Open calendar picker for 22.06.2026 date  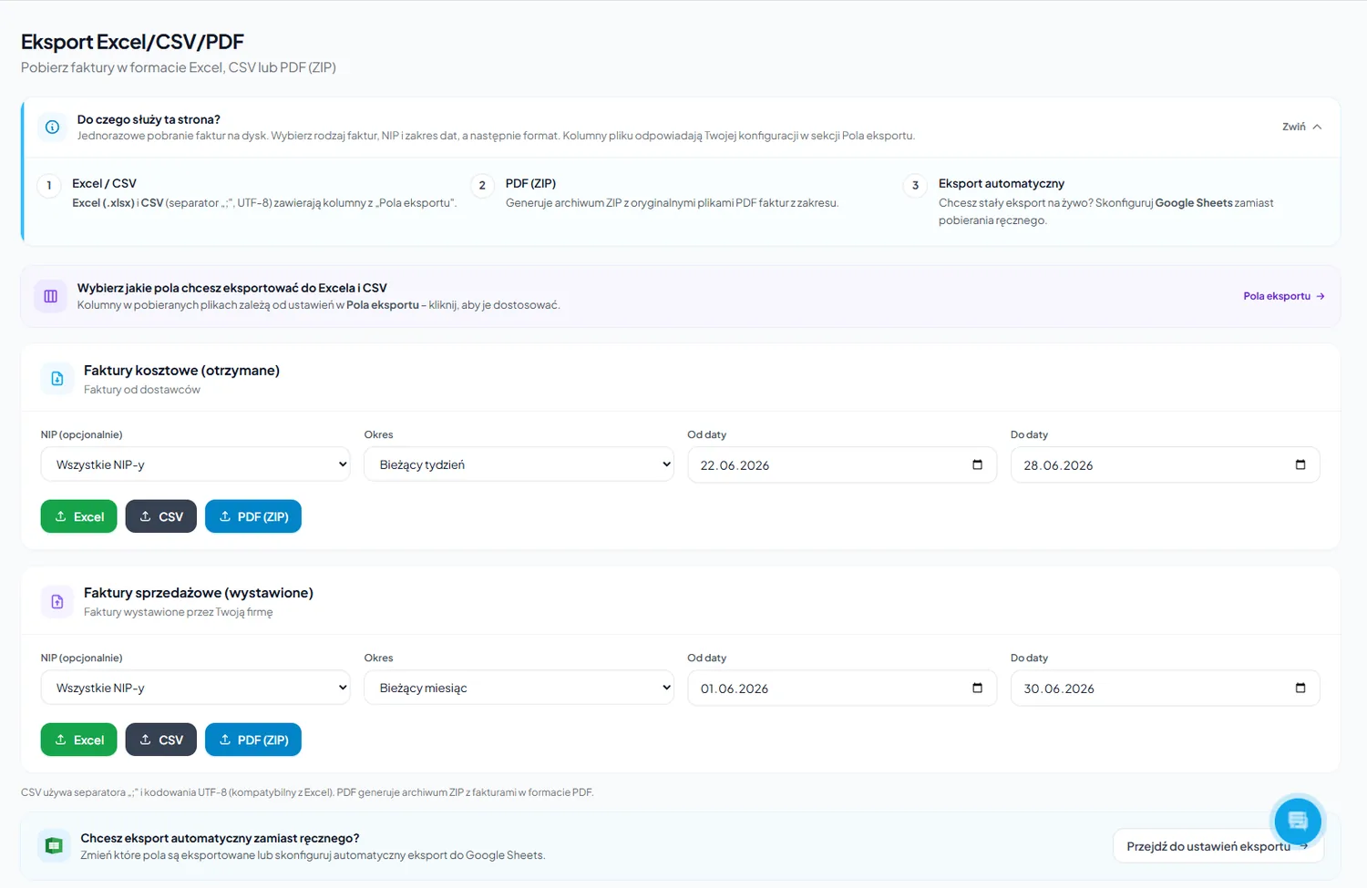(977, 464)
